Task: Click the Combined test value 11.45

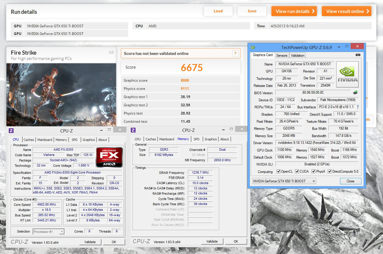Action: point(185,121)
